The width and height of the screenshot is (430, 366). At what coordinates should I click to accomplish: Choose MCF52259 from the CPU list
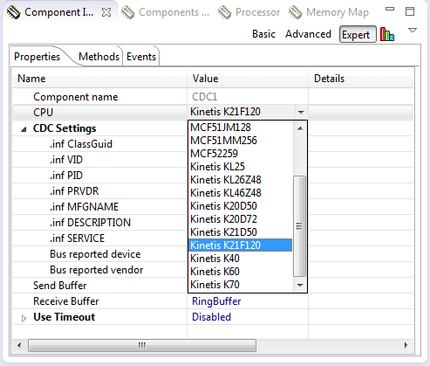click(241, 154)
